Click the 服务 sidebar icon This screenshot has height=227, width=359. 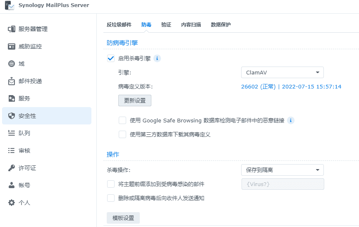tap(12, 98)
